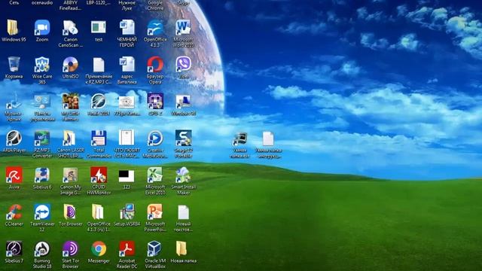Click the Start Tor Browser shortcut

[70, 249]
